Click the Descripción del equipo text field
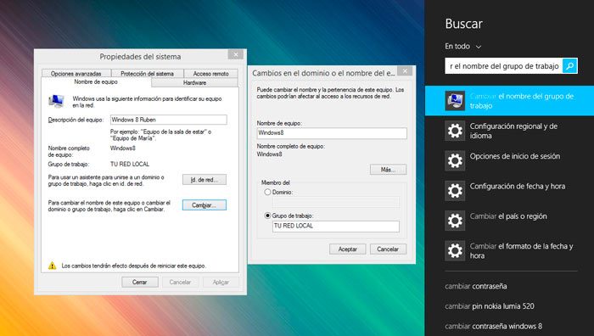 tap(169, 120)
